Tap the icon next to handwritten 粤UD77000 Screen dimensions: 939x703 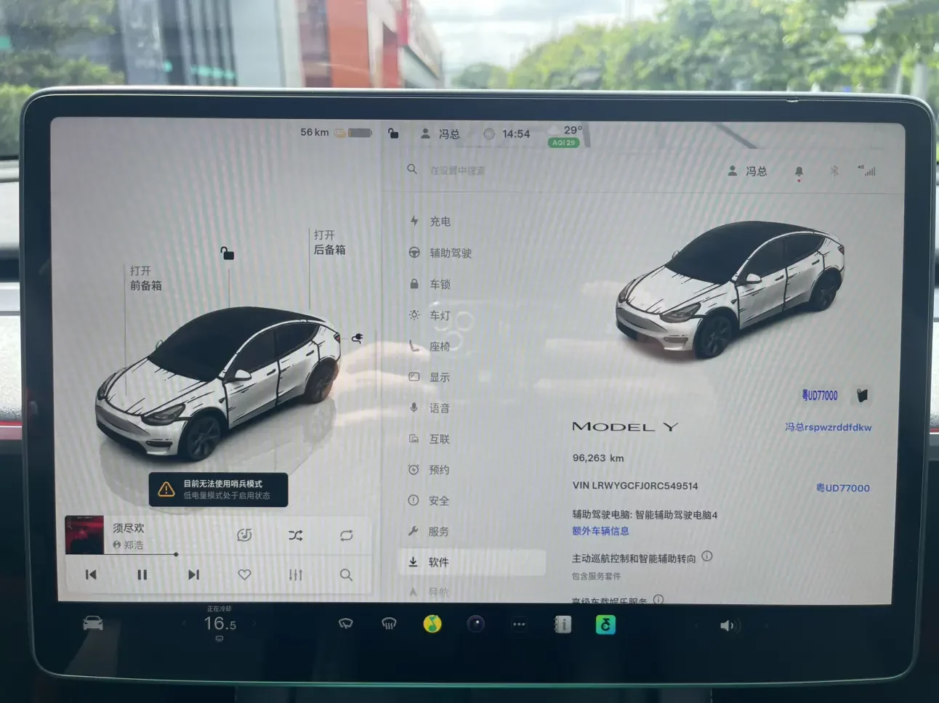862,395
